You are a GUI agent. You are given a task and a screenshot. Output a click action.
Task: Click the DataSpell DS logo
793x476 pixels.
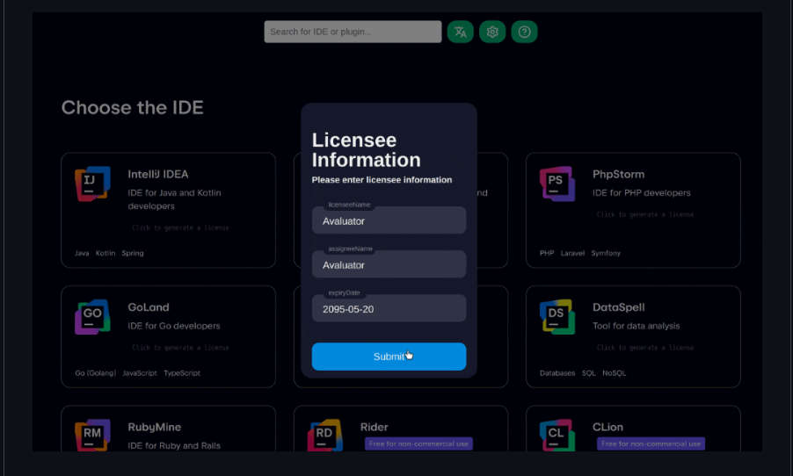point(557,317)
